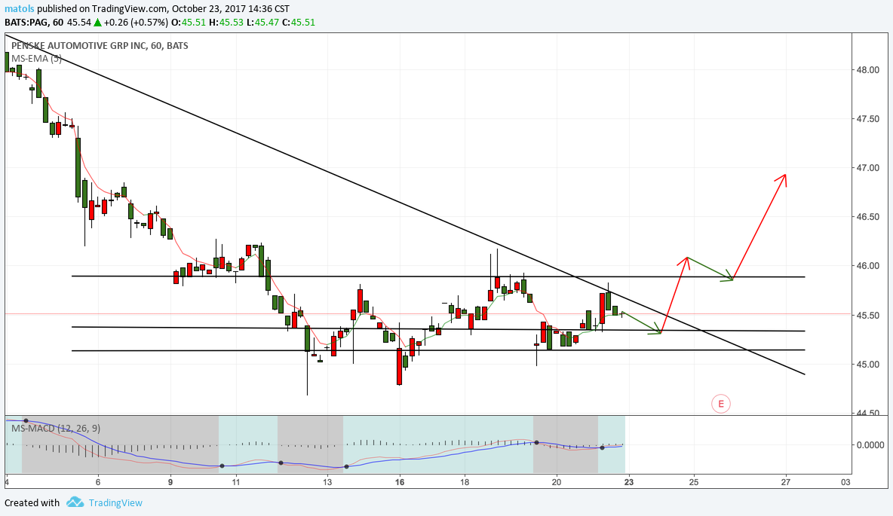Click the 45.50 price axis label

pyautogui.click(x=869, y=315)
